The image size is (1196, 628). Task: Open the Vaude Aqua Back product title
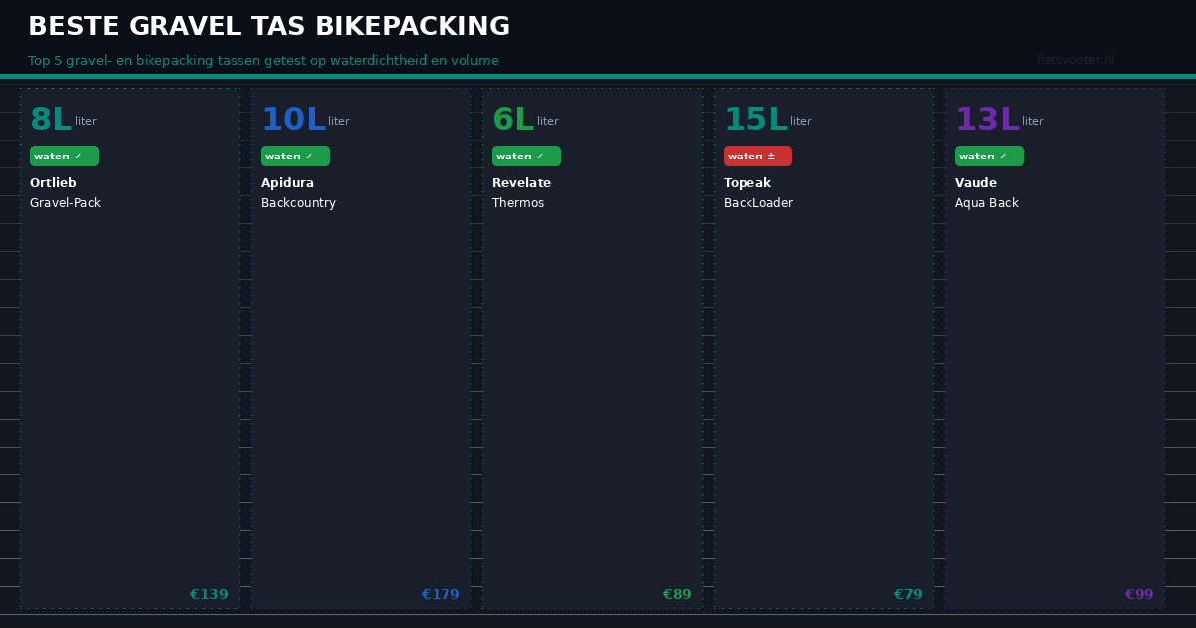point(987,193)
